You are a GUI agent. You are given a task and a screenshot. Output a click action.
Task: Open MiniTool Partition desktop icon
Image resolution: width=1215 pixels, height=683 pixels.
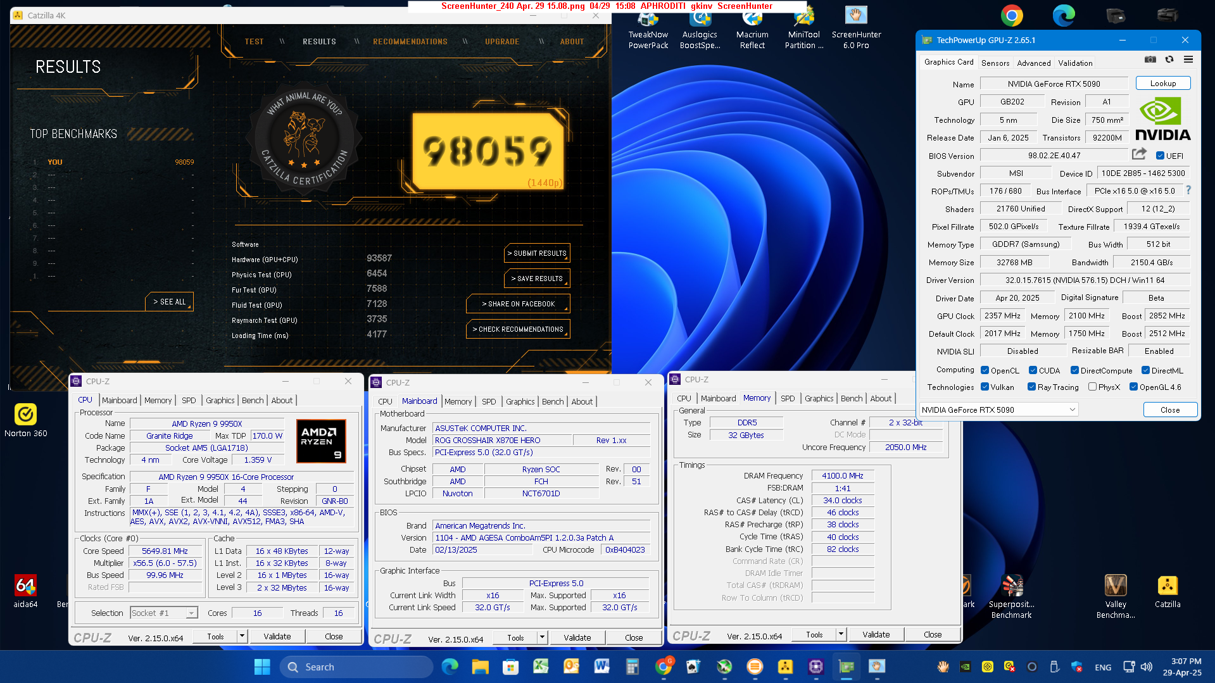tap(804, 28)
